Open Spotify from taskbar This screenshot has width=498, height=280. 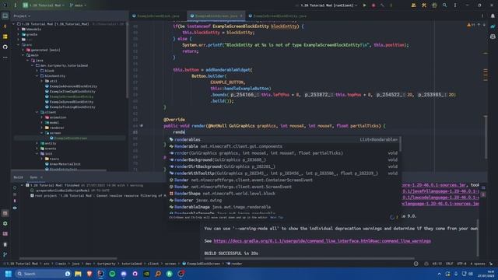pos(112,274)
